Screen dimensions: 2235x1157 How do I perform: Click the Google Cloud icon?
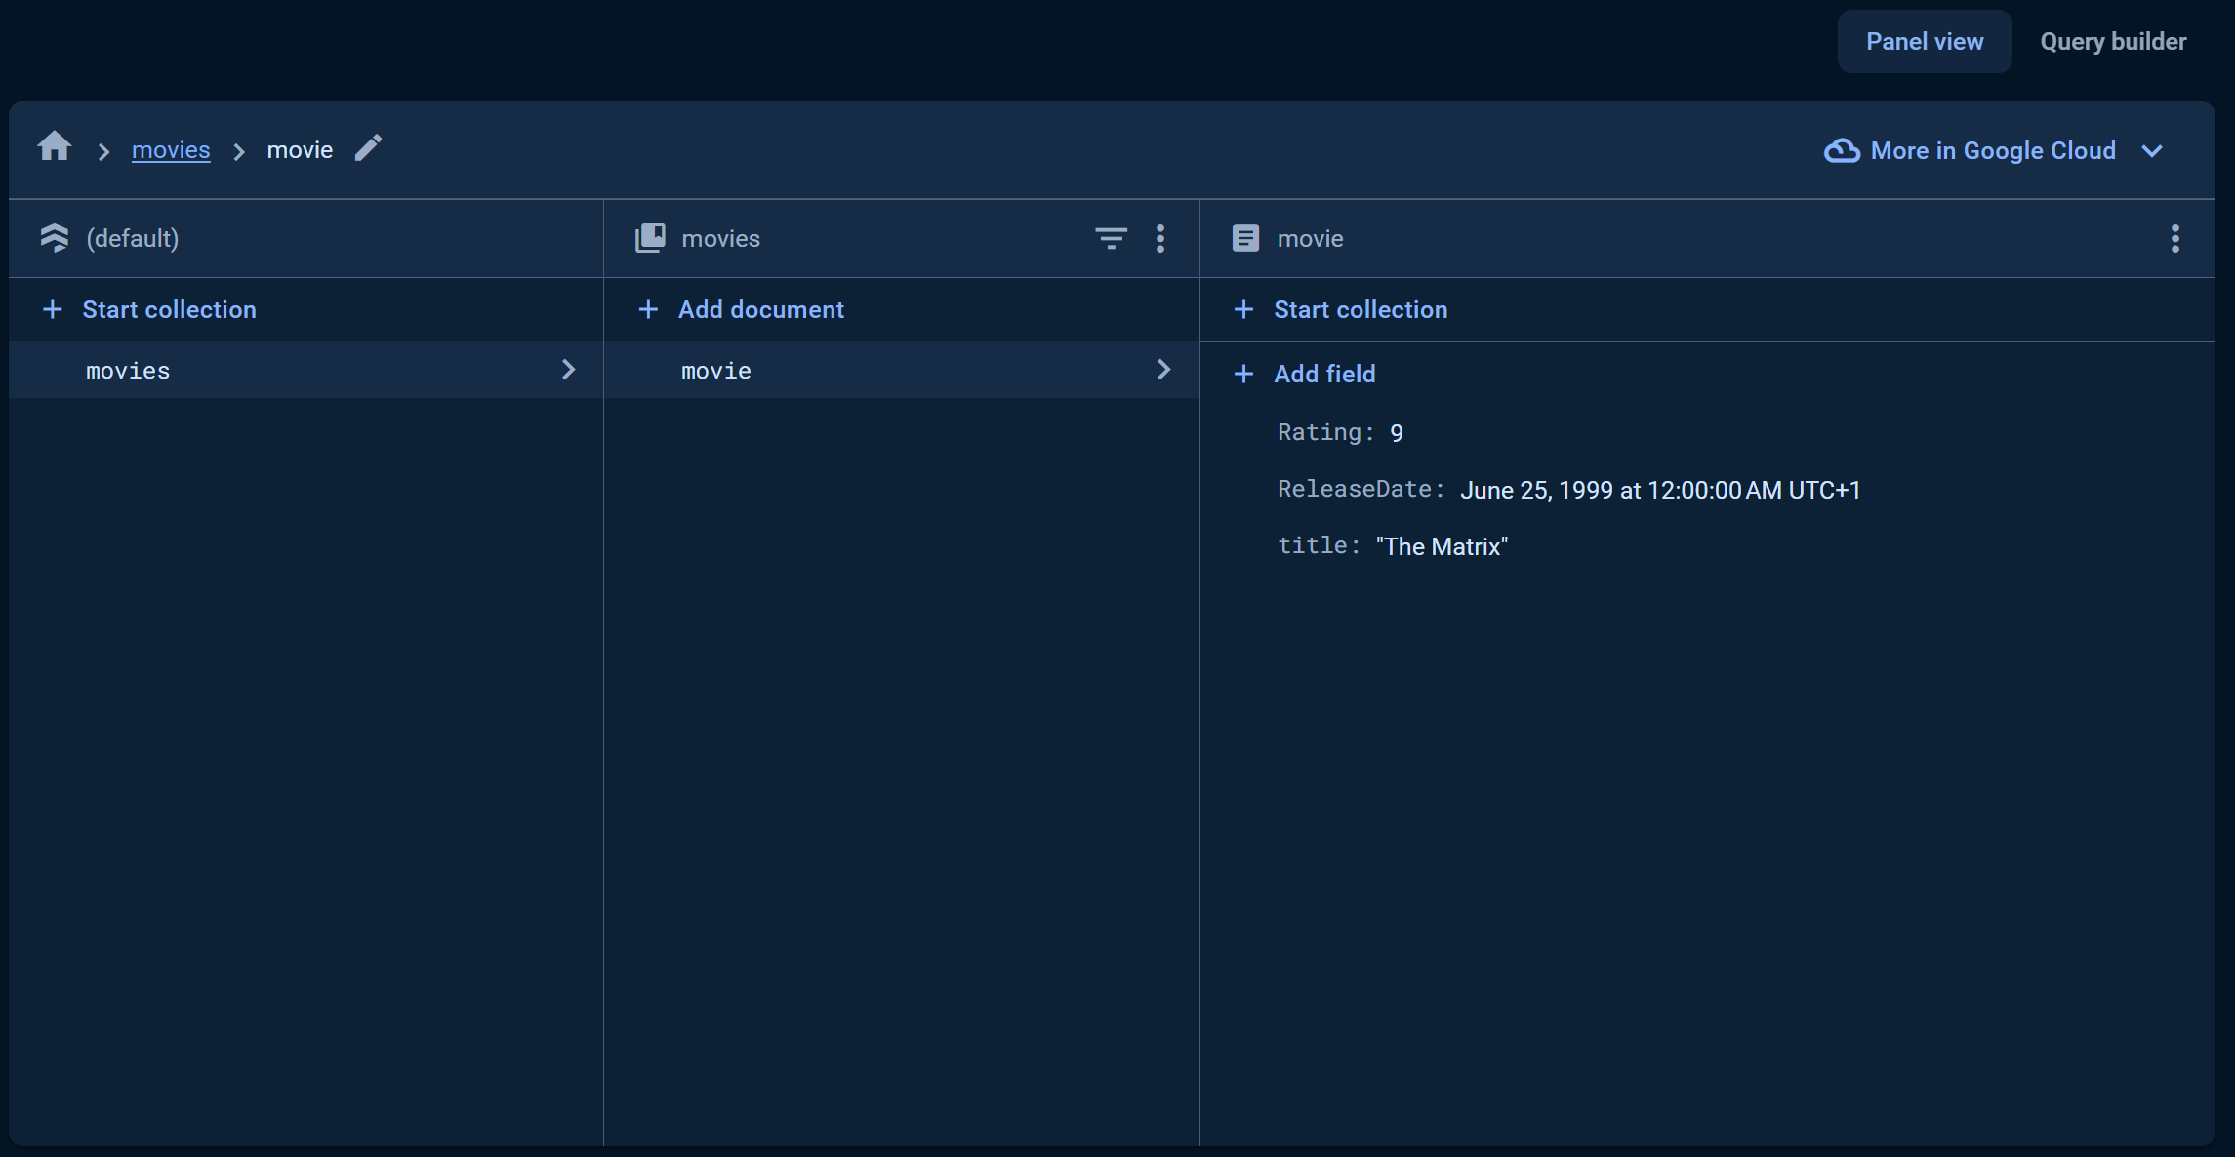pyautogui.click(x=1841, y=151)
